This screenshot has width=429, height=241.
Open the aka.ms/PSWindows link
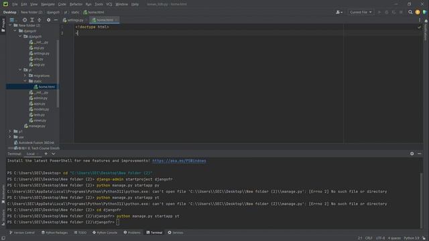coord(179,161)
